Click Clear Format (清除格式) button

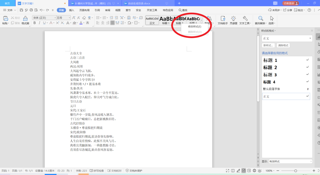pyautogui.click(x=283, y=45)
